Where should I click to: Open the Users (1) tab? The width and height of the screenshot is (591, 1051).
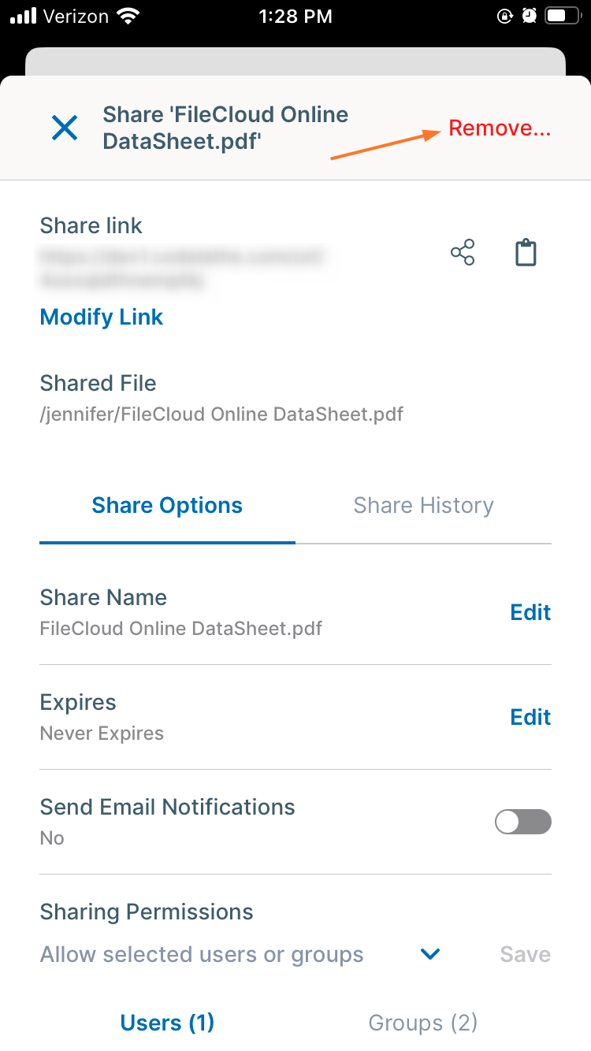(x=167, y=1023)
